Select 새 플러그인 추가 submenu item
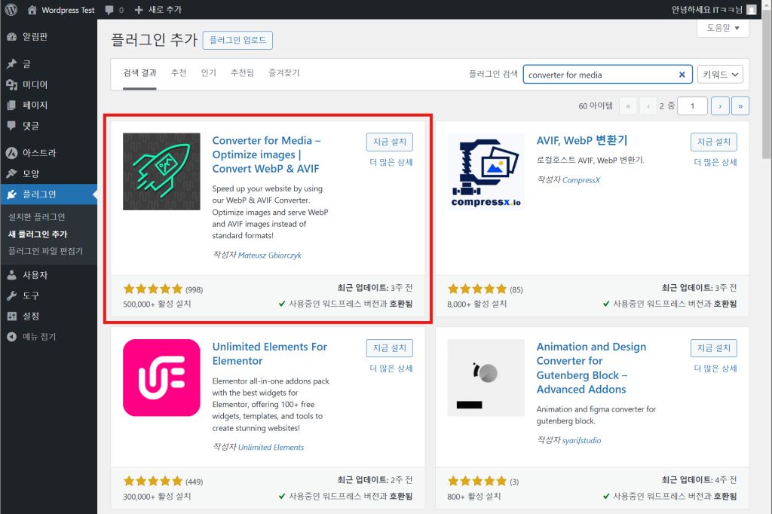 [x=38, y=234]
